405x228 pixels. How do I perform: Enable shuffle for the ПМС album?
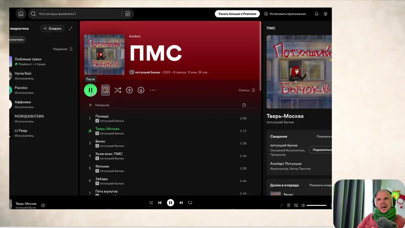118,90
